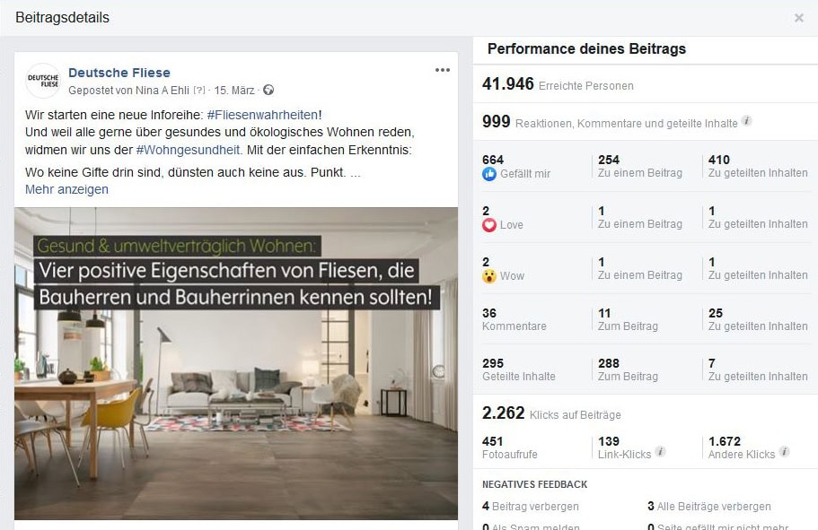Click the 15. März post date

(233, 91)
